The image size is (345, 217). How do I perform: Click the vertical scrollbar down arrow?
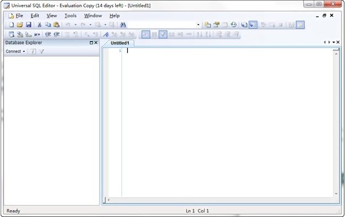point(336,194)
